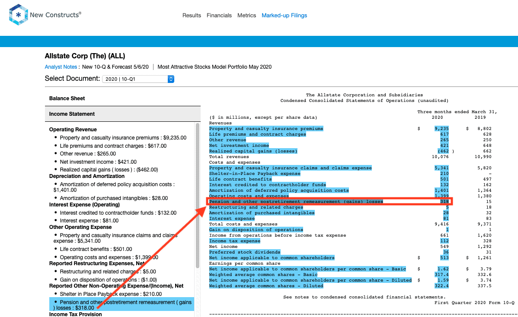Click highlighted Net investment income in filing

click(x=239, y=146)
